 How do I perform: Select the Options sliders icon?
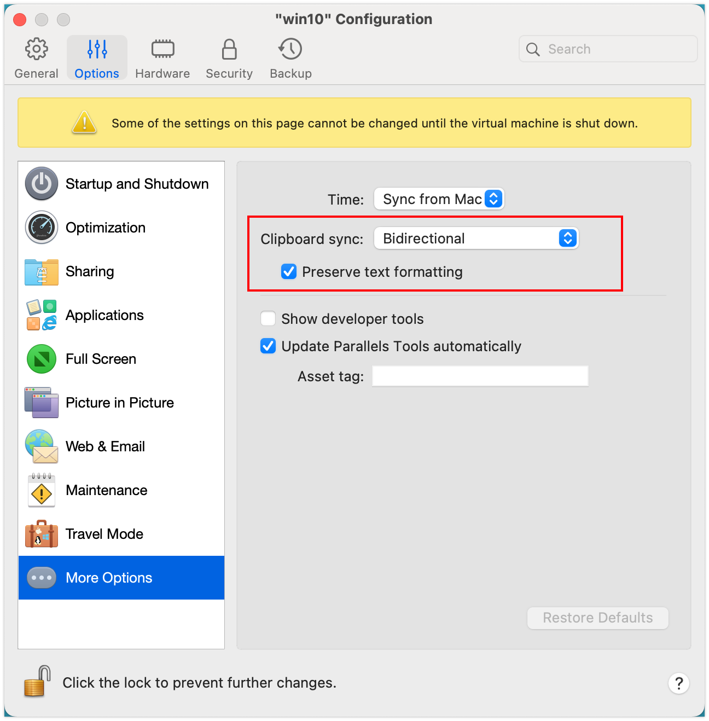click(97, 49)
